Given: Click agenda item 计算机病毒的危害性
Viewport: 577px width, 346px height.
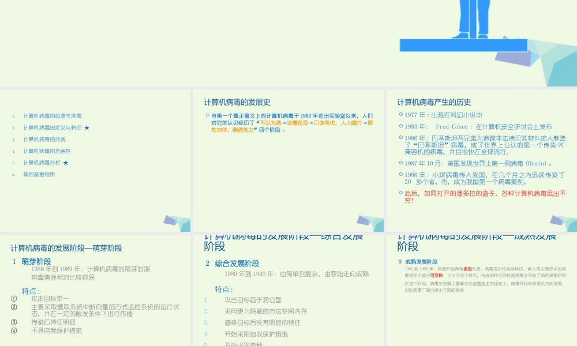Looking at the screenshot, I should [47, 151].
